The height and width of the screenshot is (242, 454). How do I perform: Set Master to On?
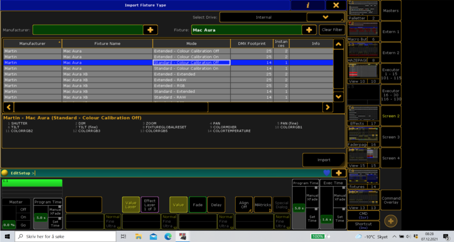(x=23, y=217)
